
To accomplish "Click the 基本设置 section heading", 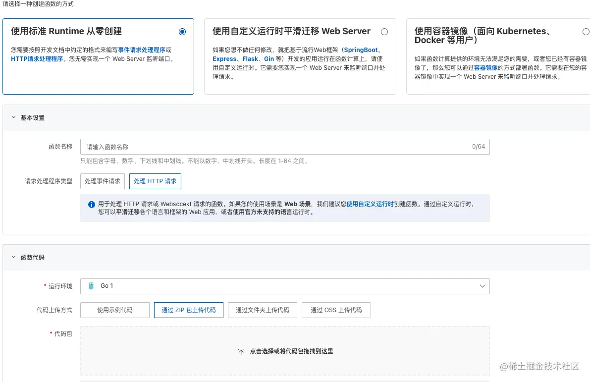I will (32, 118).
